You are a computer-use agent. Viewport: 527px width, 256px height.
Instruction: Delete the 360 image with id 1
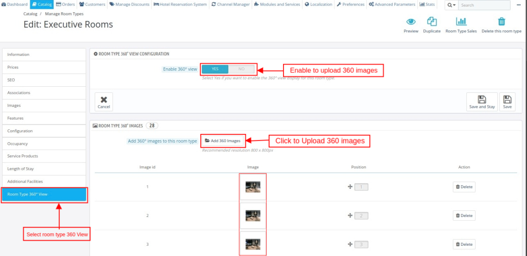click(464, 187)
